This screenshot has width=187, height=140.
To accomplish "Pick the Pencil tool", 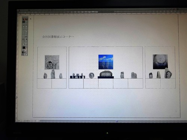I will (26, 29).
